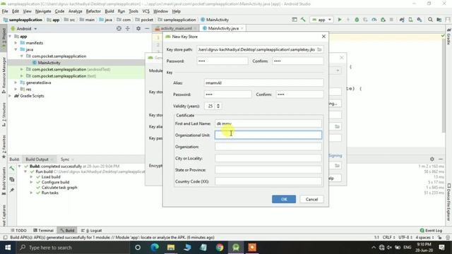Open the Device File Explorer panel
Image resolution: width=452 pixels, height=254 pixels.
[449, 202]
